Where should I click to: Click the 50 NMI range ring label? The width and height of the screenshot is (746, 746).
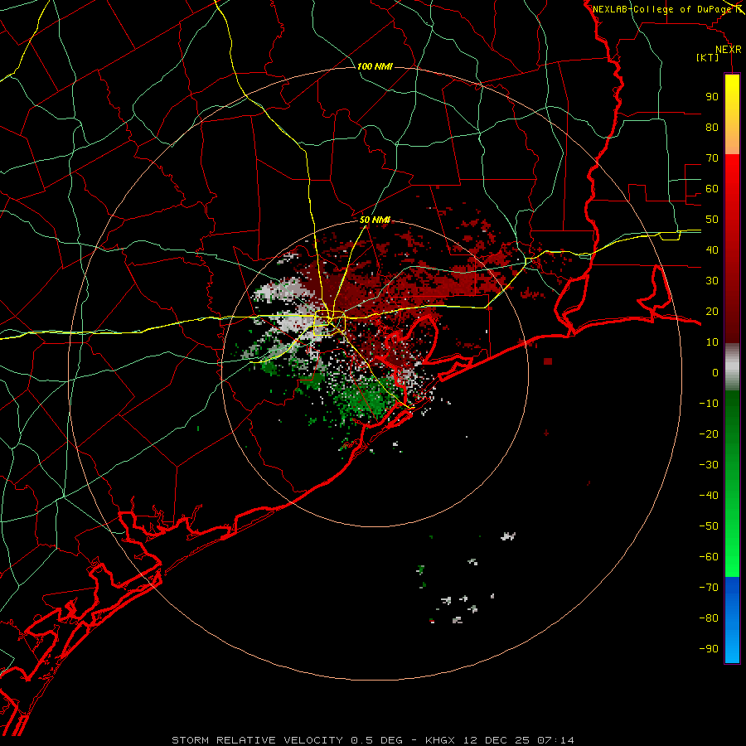[x=375, y=220]
